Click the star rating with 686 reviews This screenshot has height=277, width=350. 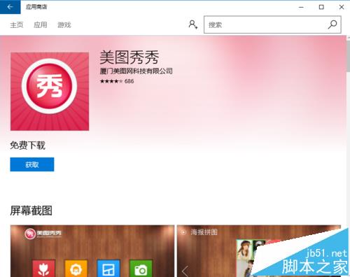point(117,81)
